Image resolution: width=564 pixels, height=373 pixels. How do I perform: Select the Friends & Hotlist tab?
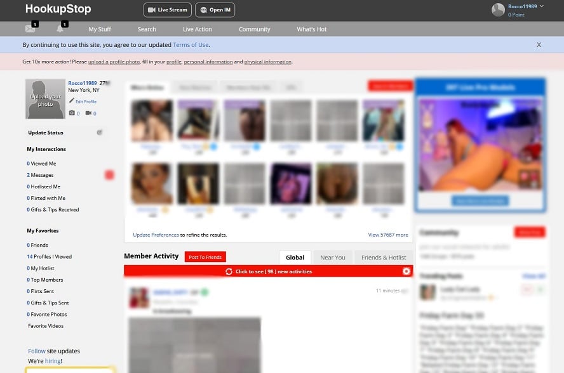pyautogui.click(x=384, y=258)
